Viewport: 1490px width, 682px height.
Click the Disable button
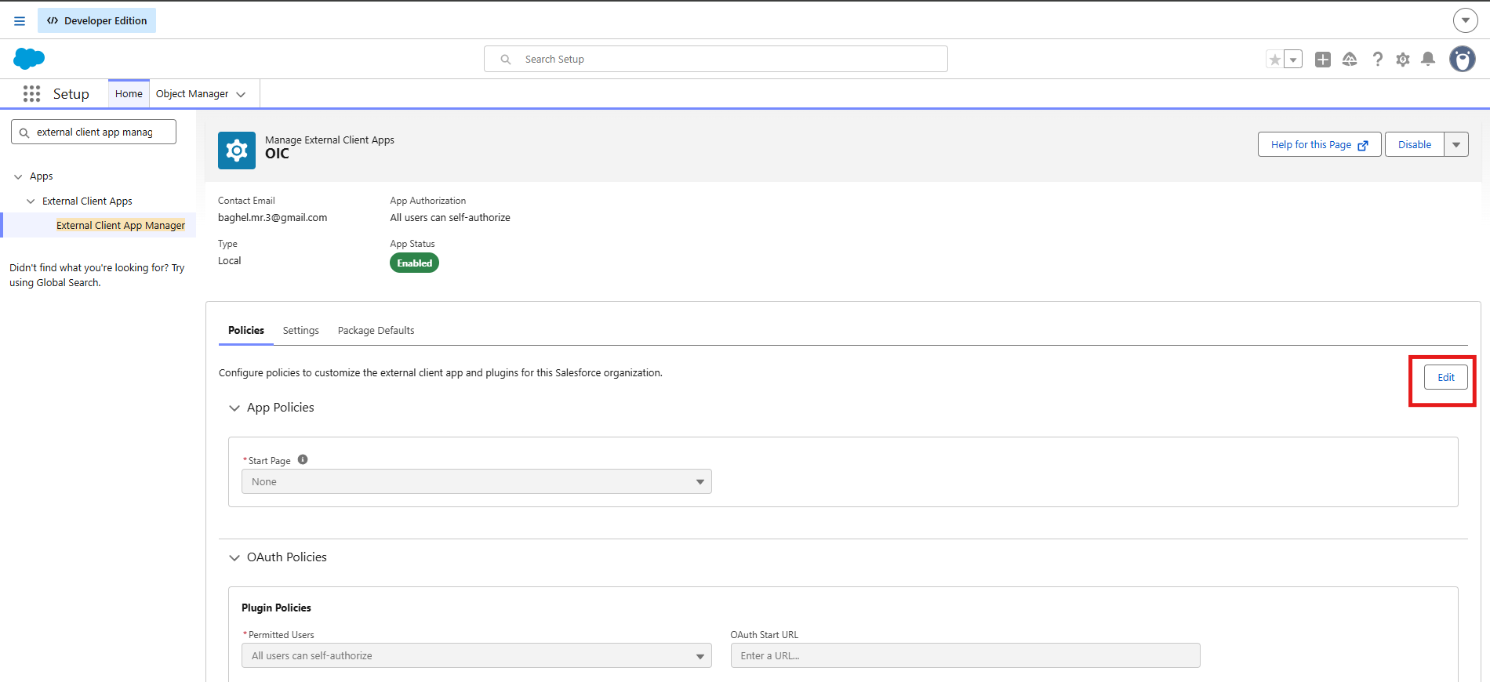click(1415, 144)
